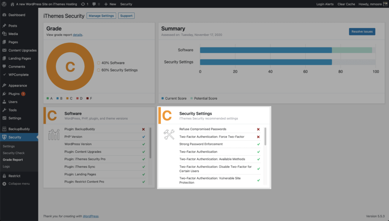Select the Strong Password Enforcement row
Image resolution: width=389 pixels, height=221 pixels.
coord(220,144)
